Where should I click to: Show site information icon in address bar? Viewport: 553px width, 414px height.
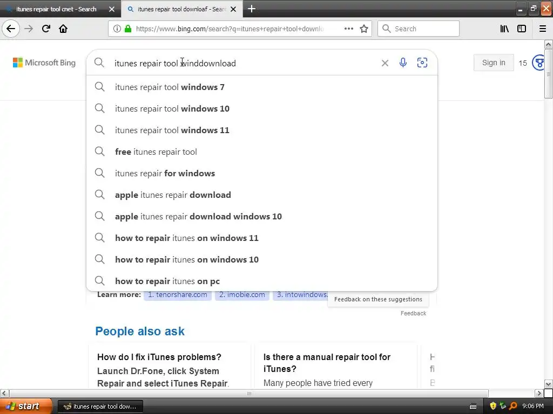coord(117,29)
